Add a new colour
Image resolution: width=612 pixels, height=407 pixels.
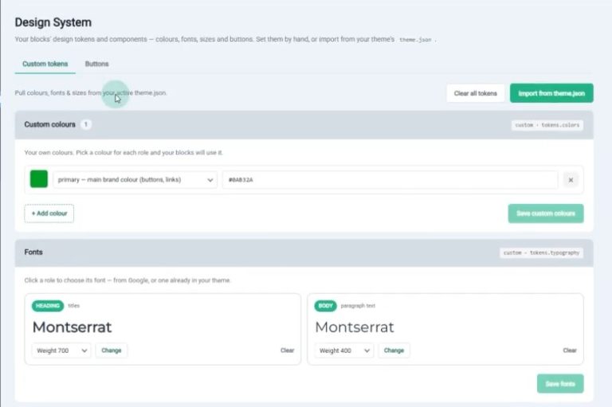pos(49,213)
